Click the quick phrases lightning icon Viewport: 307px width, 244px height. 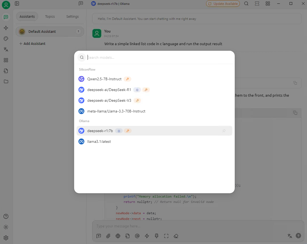(x=147, y=236)
